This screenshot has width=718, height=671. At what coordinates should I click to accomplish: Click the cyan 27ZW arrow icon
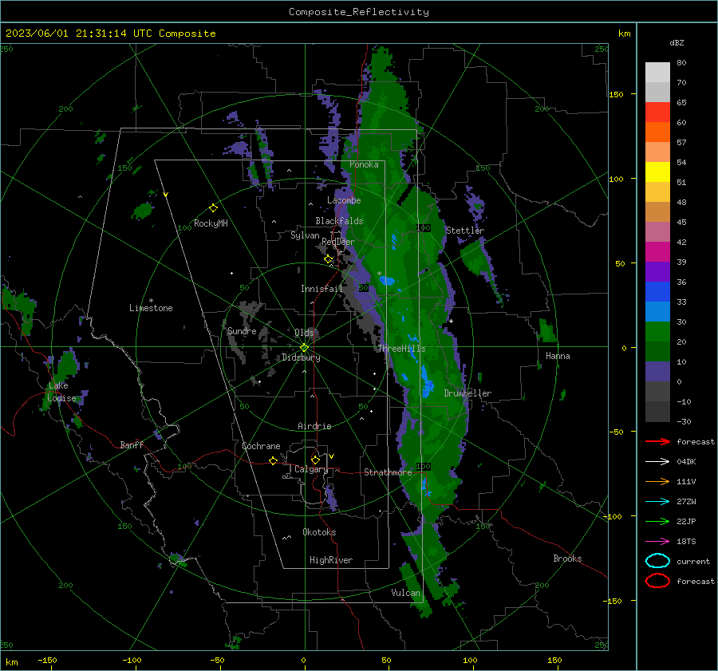(x=657, y=502)
